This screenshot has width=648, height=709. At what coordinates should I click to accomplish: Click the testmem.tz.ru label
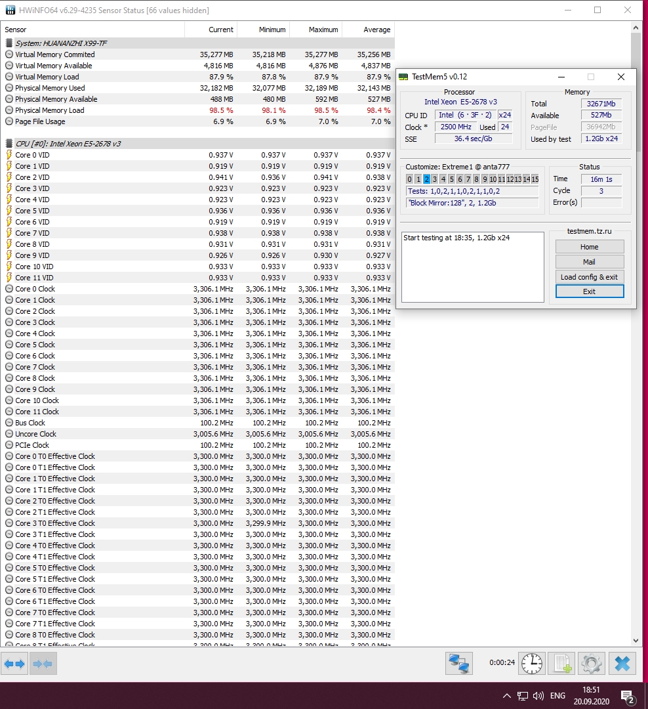pyautogui.click(x=589, y=231)
